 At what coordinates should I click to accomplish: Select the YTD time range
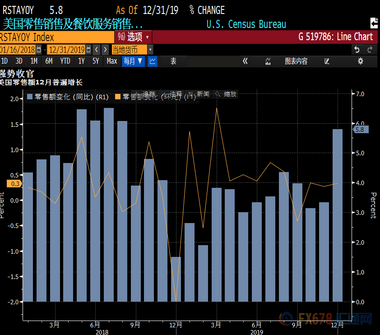[x=65, y=61]
